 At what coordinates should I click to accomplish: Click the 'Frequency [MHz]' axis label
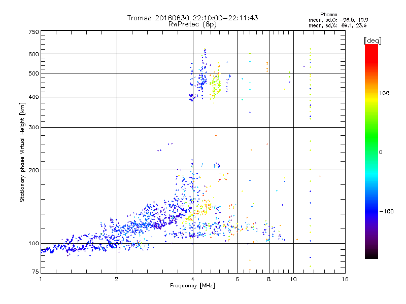click(192, 286)
